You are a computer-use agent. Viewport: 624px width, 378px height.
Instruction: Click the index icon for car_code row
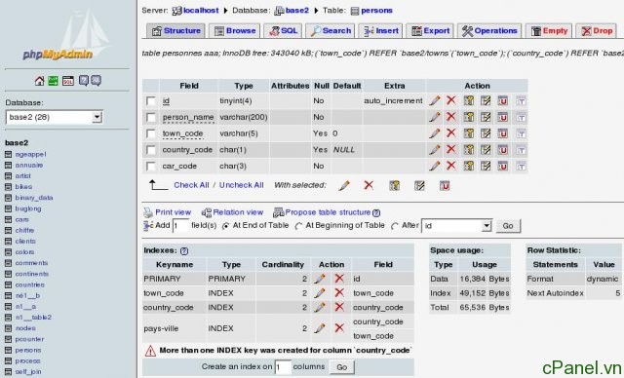coord(486,166)
